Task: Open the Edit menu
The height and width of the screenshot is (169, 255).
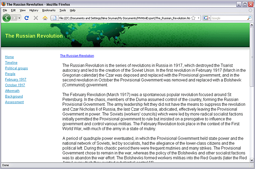Action: 13,11
